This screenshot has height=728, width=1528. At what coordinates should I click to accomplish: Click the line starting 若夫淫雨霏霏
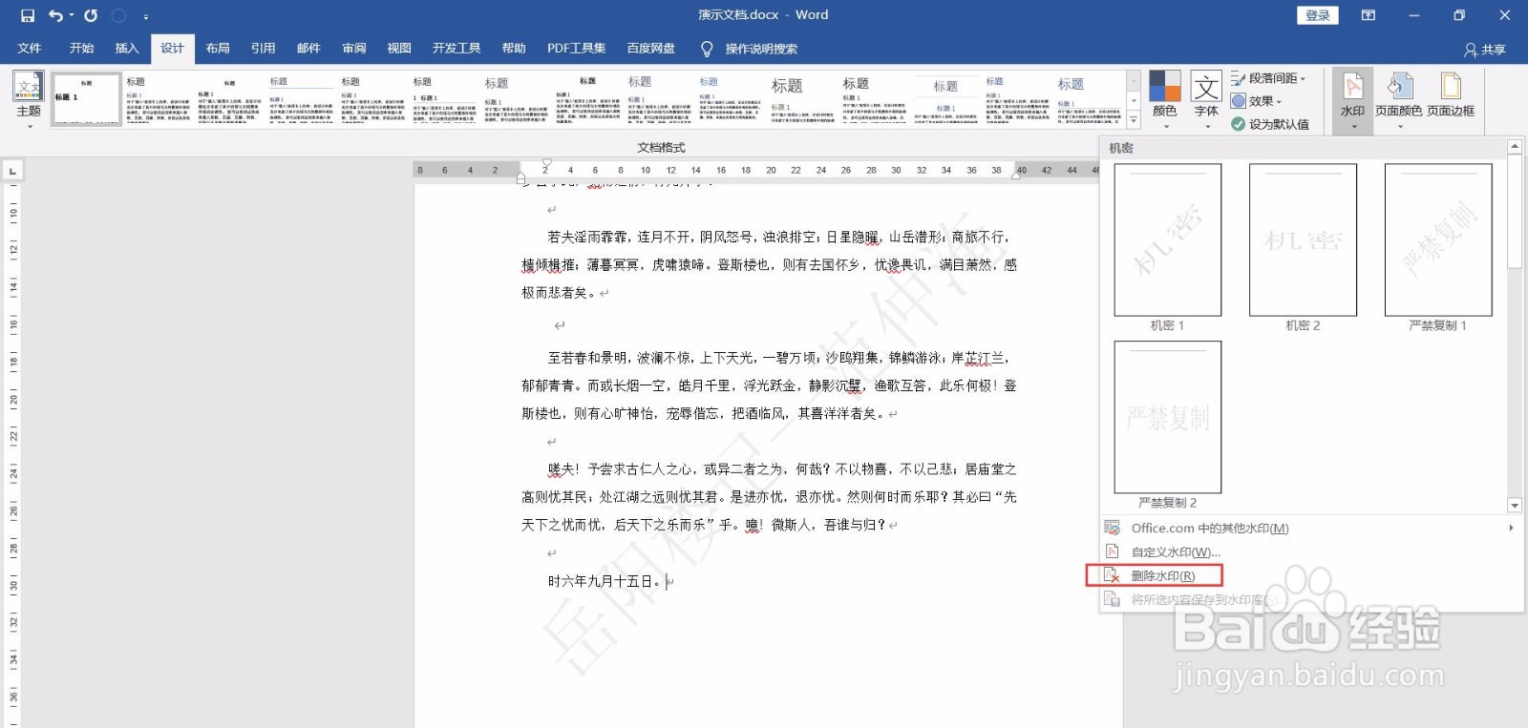click(778, 237)
